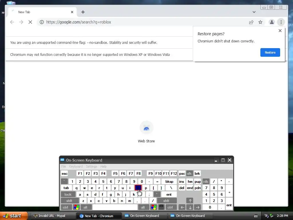The height and width of the screenshot is (220, 293).
Task: Open a new tab with plus button
Action: pyautogui.click(x=83, y=12)
